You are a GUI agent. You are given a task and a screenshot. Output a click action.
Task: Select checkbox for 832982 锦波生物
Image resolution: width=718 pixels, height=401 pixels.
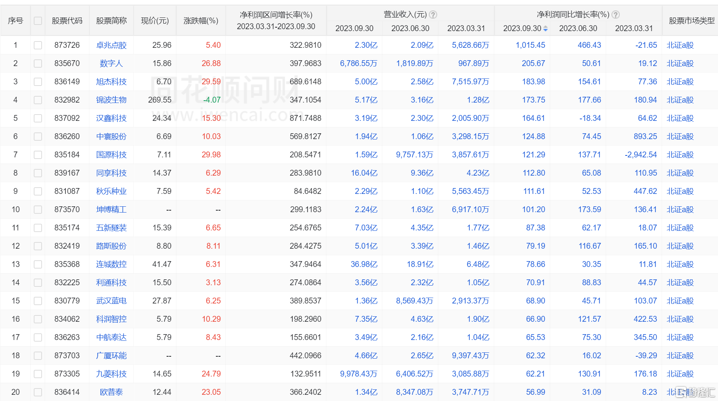38,100
